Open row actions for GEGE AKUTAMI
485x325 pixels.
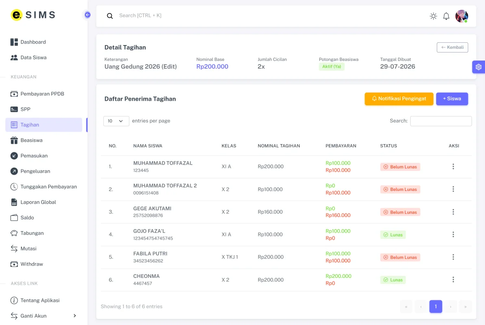453,212
